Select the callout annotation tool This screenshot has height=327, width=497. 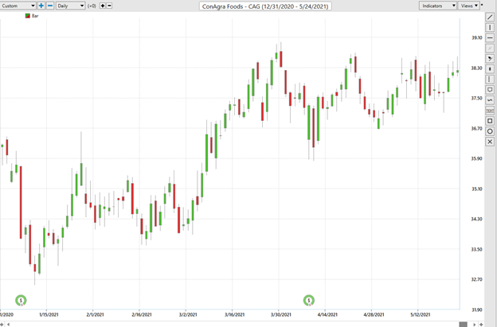[490, 90]
